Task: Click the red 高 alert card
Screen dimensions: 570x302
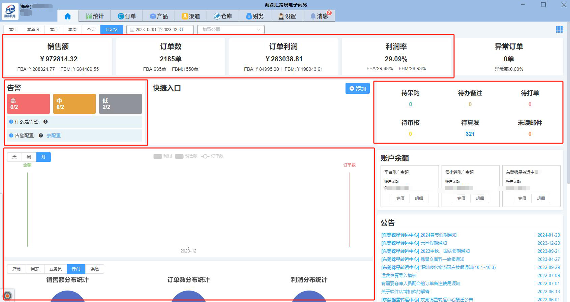Action: (x=29, y=104)
